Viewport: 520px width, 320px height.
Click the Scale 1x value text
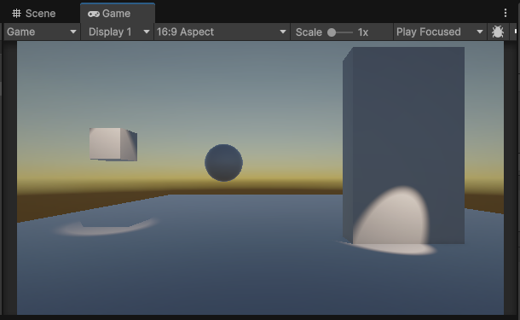363,32
